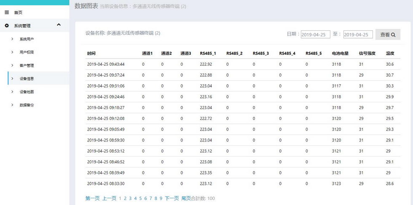Jump to page 5 of results
413x205 pixels.
(140, 198)
